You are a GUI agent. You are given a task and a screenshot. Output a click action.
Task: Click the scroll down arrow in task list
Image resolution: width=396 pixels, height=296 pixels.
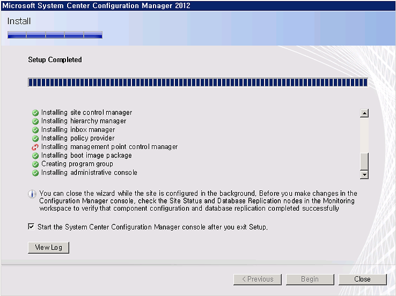pos(364,174)
